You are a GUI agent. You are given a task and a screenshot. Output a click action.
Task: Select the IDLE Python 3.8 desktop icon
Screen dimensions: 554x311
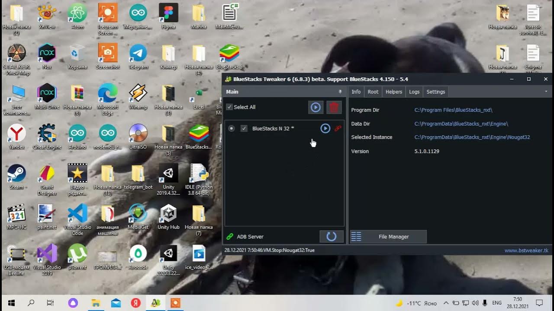tap(199, 179)
